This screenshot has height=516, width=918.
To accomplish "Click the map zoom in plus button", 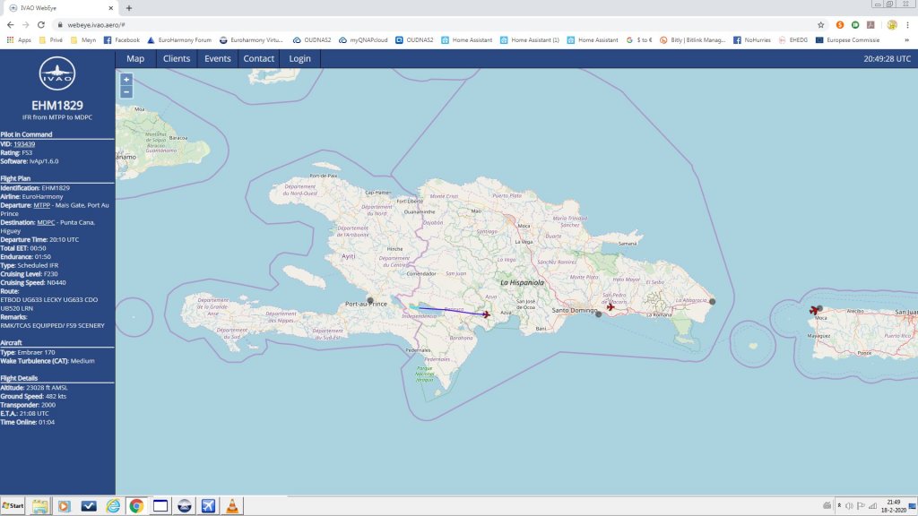I will coord(126,80).
